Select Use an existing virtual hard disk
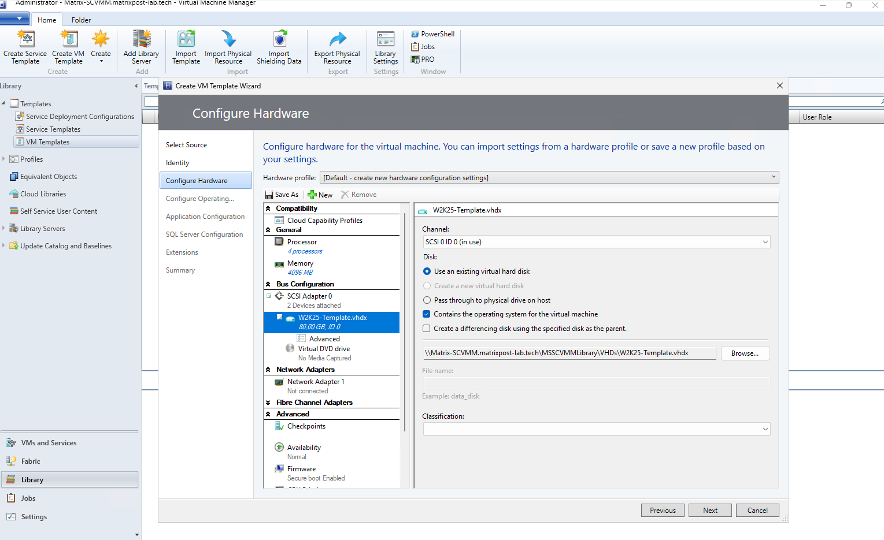The width and height of the screenshot is (884, 540). (427, 271)
